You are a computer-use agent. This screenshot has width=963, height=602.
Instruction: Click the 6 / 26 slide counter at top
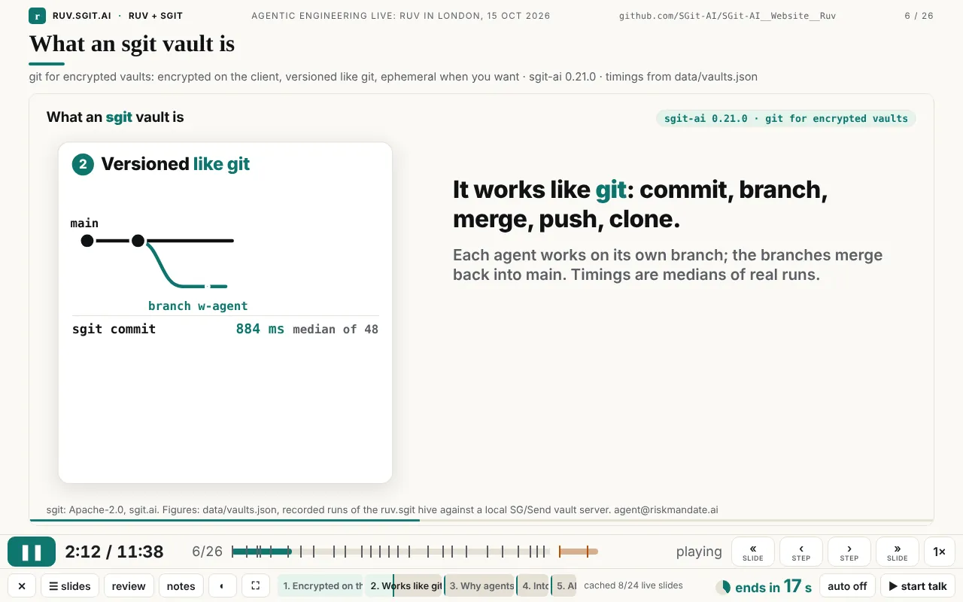(x=919, y=16)
